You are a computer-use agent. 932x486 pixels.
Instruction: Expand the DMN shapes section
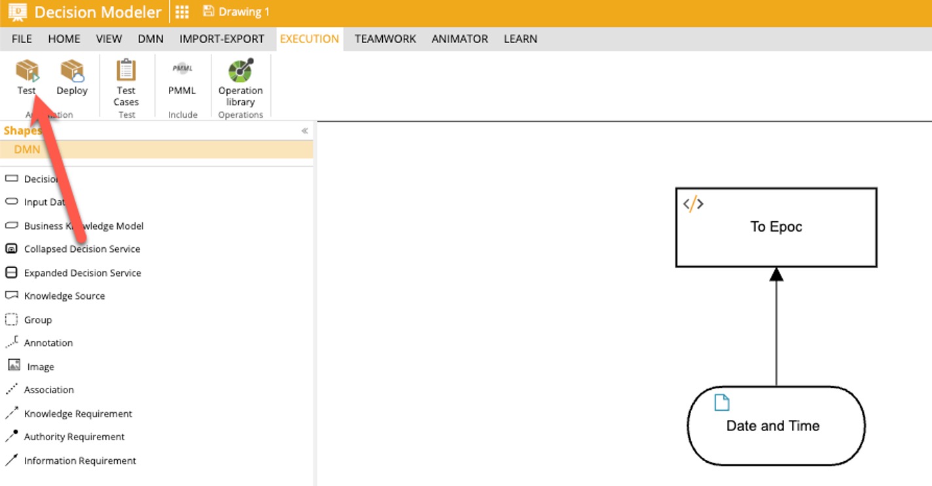click(x=27, y=150)
